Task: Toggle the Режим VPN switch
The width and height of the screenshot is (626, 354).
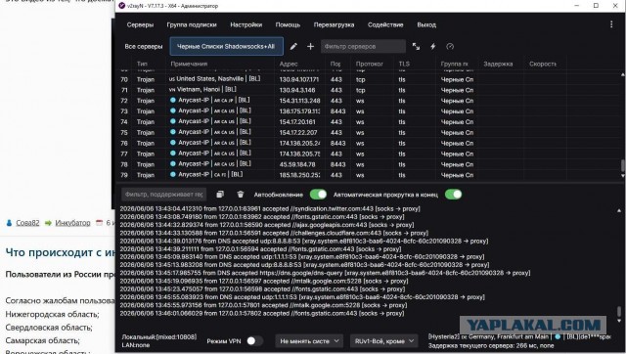Action: (x=254, y=341)
